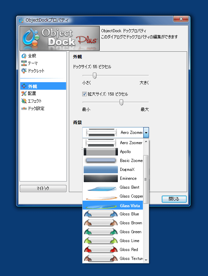The width and height of the screenshot is (208, 276).
Task: Open the 背景 combo box dropdown arrow
Action: coord(146,133)
